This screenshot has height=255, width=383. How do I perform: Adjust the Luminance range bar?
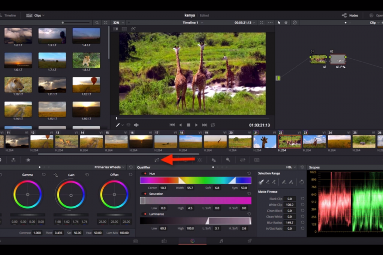tap(195, 221)
